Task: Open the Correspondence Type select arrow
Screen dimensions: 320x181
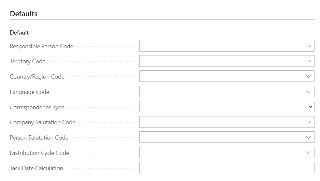Action: click(x=310, y=107)
